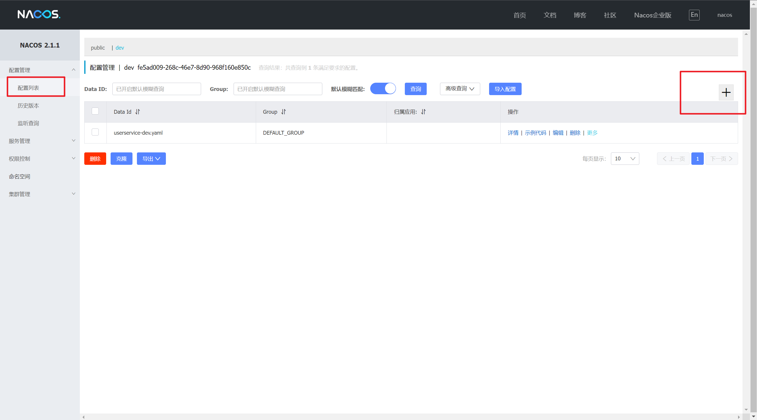
Task: Check the userservice-dev.yaml row checkbox
Action: (x=95, y=132)
